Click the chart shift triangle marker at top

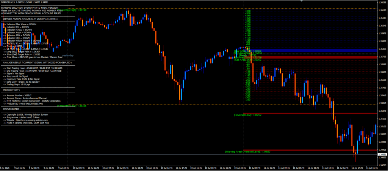click(x=302, y=2)
